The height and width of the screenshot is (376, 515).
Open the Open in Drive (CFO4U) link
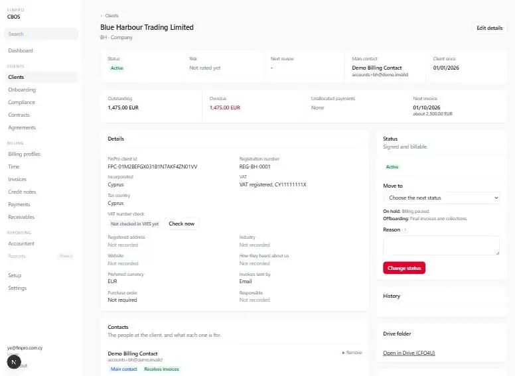coord(409,353)
